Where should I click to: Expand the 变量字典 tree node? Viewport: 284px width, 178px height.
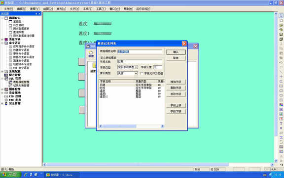point(2,40)
